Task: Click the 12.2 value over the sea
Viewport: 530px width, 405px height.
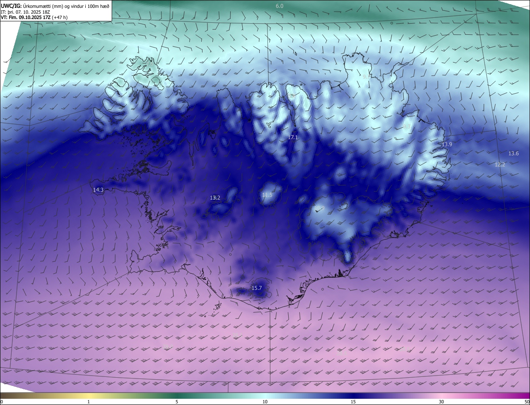Action: point(500,164)
